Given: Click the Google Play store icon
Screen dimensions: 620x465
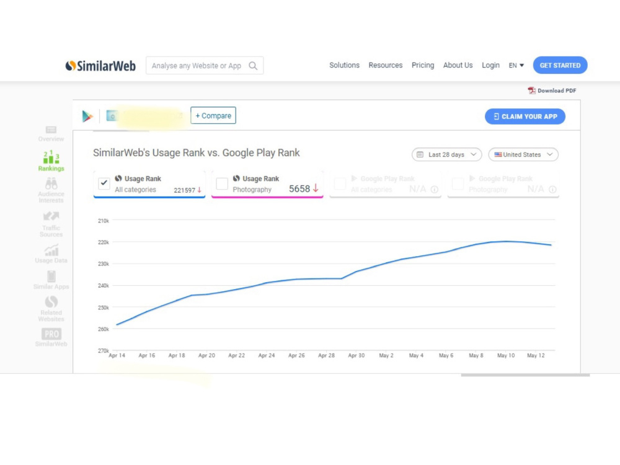Looking at the screenshot, I should (x=87, y=116).
